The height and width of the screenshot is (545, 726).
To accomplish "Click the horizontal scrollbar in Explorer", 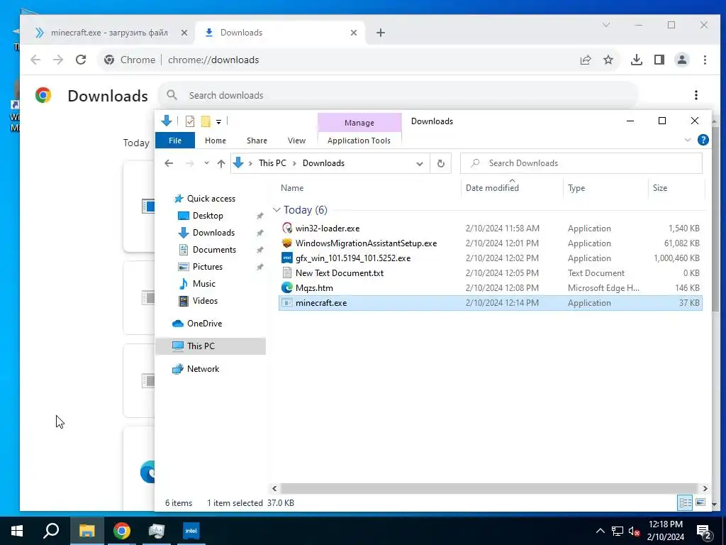I will (489, 488).
